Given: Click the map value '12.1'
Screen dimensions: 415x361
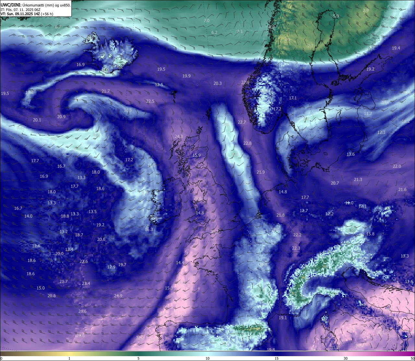Looking at the screenshot, I should [x=362, y=206].
